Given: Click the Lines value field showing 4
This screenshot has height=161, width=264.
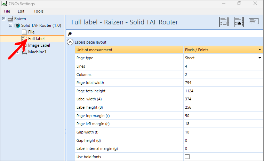Looking at the screenshot, I should point(223,66).
